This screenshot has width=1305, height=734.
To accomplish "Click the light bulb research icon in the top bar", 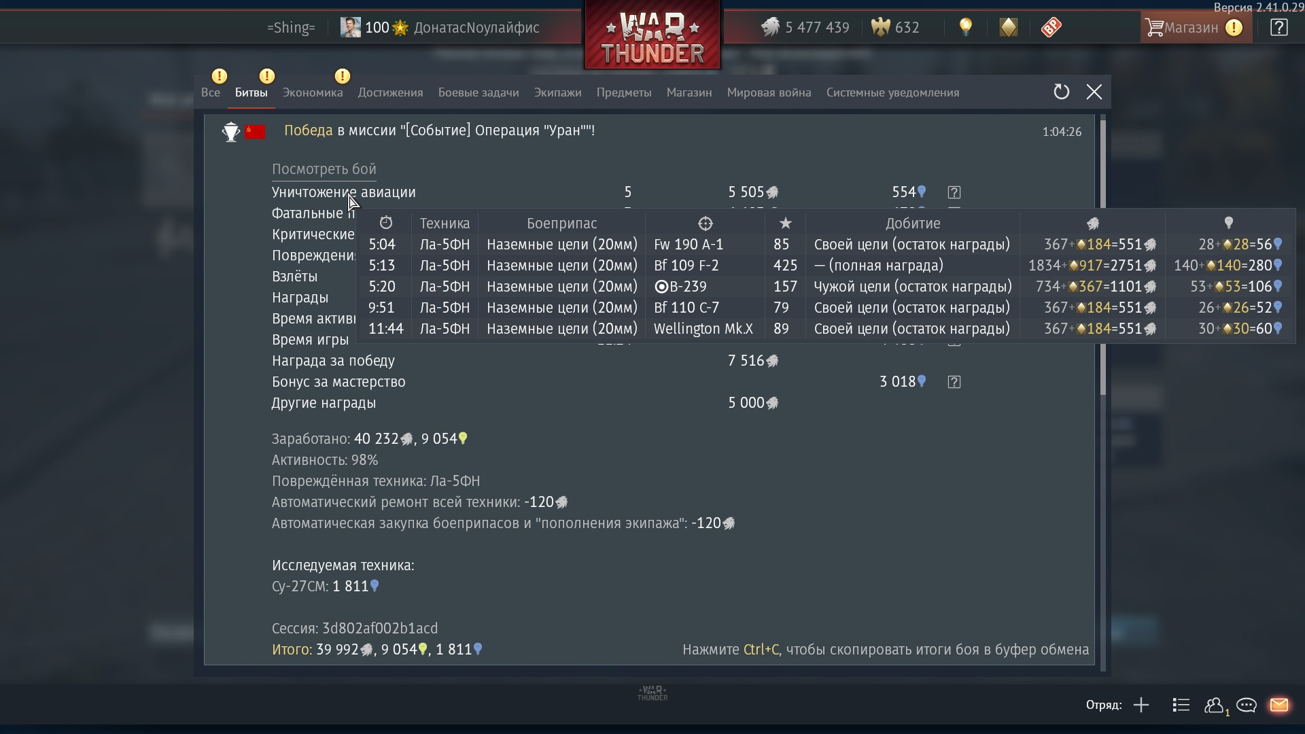I will click(x=965, y=27).
